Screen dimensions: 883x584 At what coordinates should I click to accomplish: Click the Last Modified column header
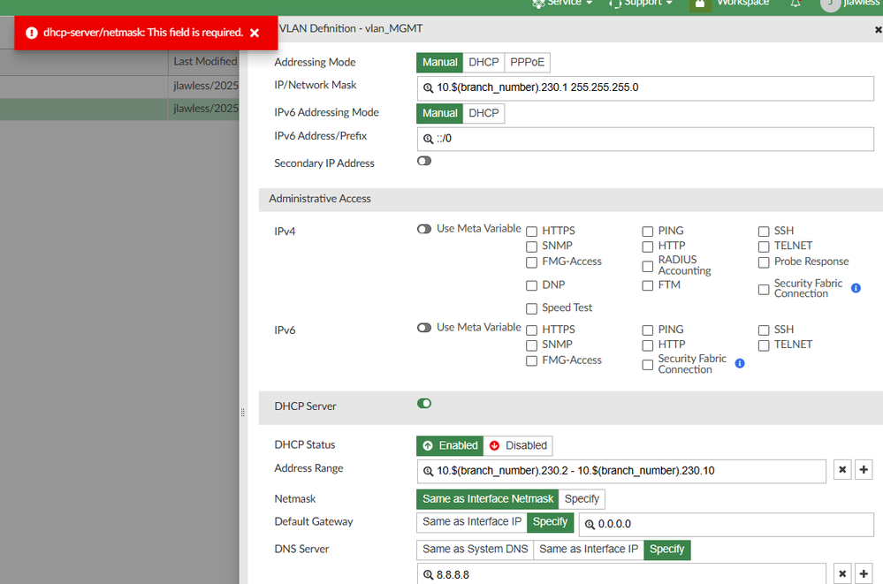(x=205, y=61)
